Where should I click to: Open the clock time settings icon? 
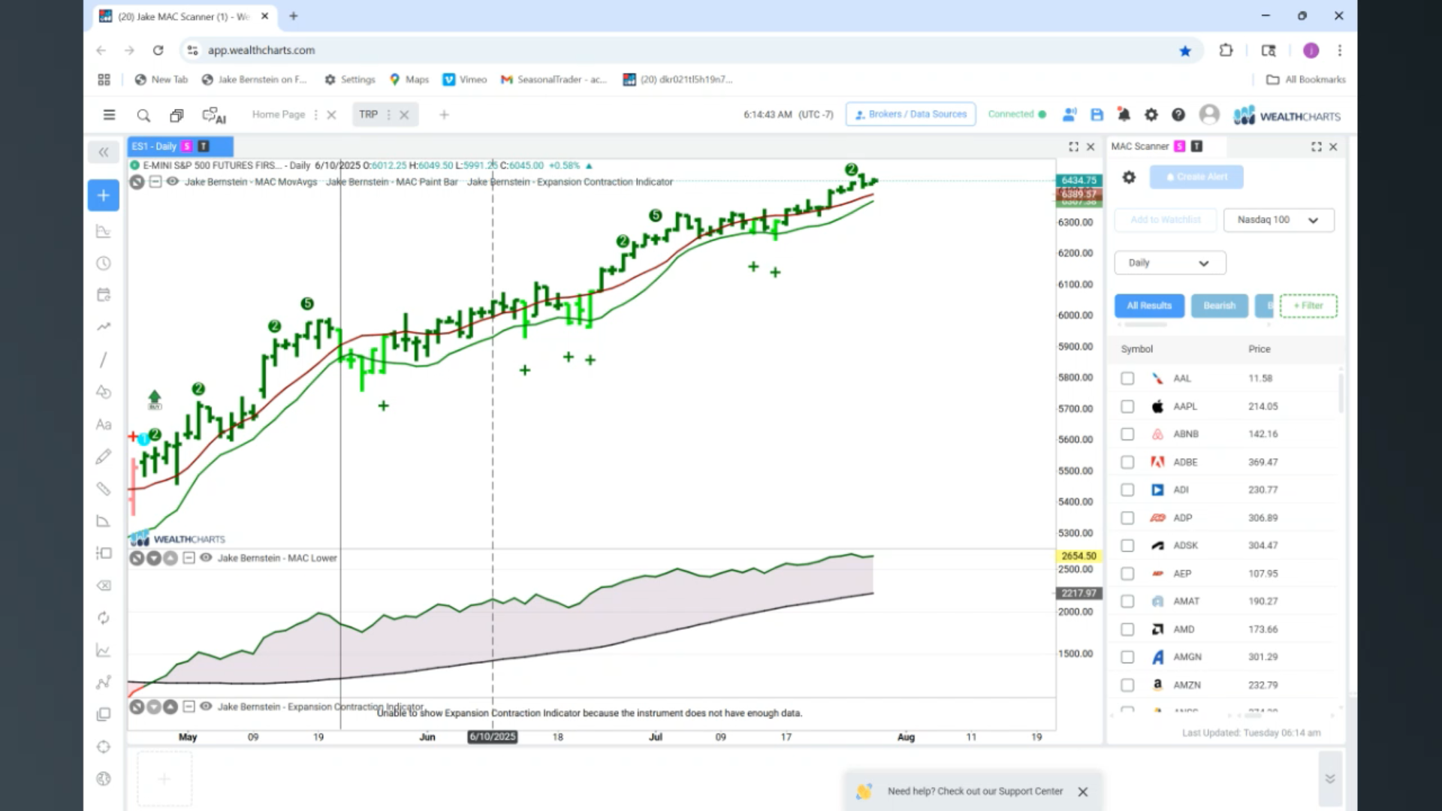point(104,264)
